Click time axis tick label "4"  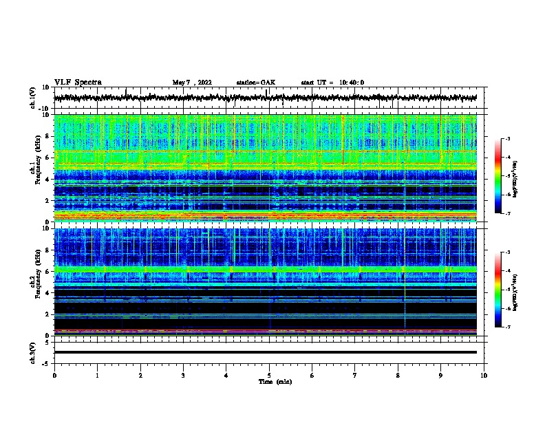click(226, 376)
